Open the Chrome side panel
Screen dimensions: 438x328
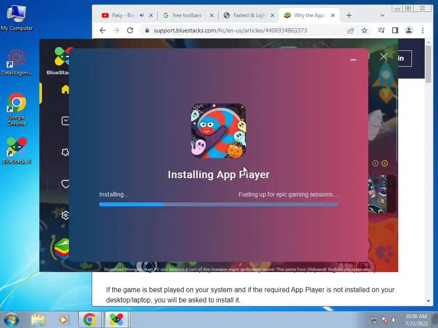point(395,30)
